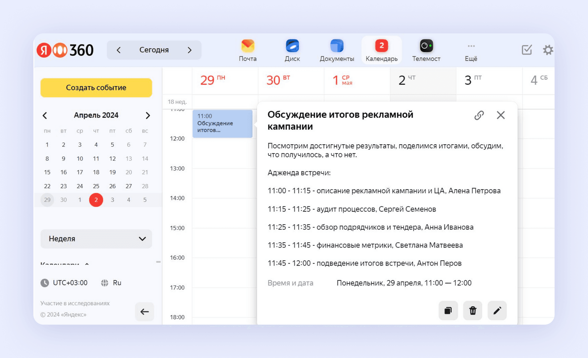
Task: Select the 4 СБ day header
Action: (539, 80)
